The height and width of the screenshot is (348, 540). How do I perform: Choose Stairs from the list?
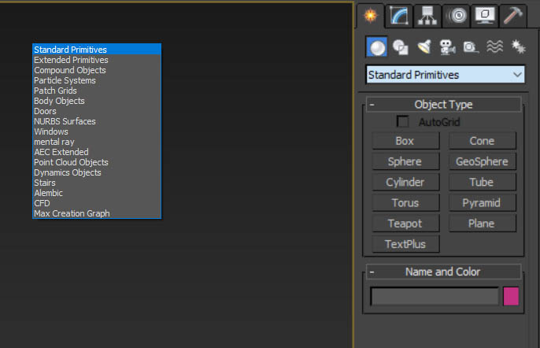97,183
